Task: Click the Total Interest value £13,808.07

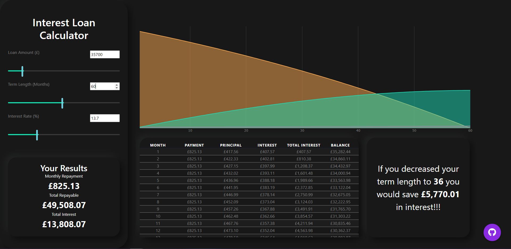Action: (x=64, y=224)
